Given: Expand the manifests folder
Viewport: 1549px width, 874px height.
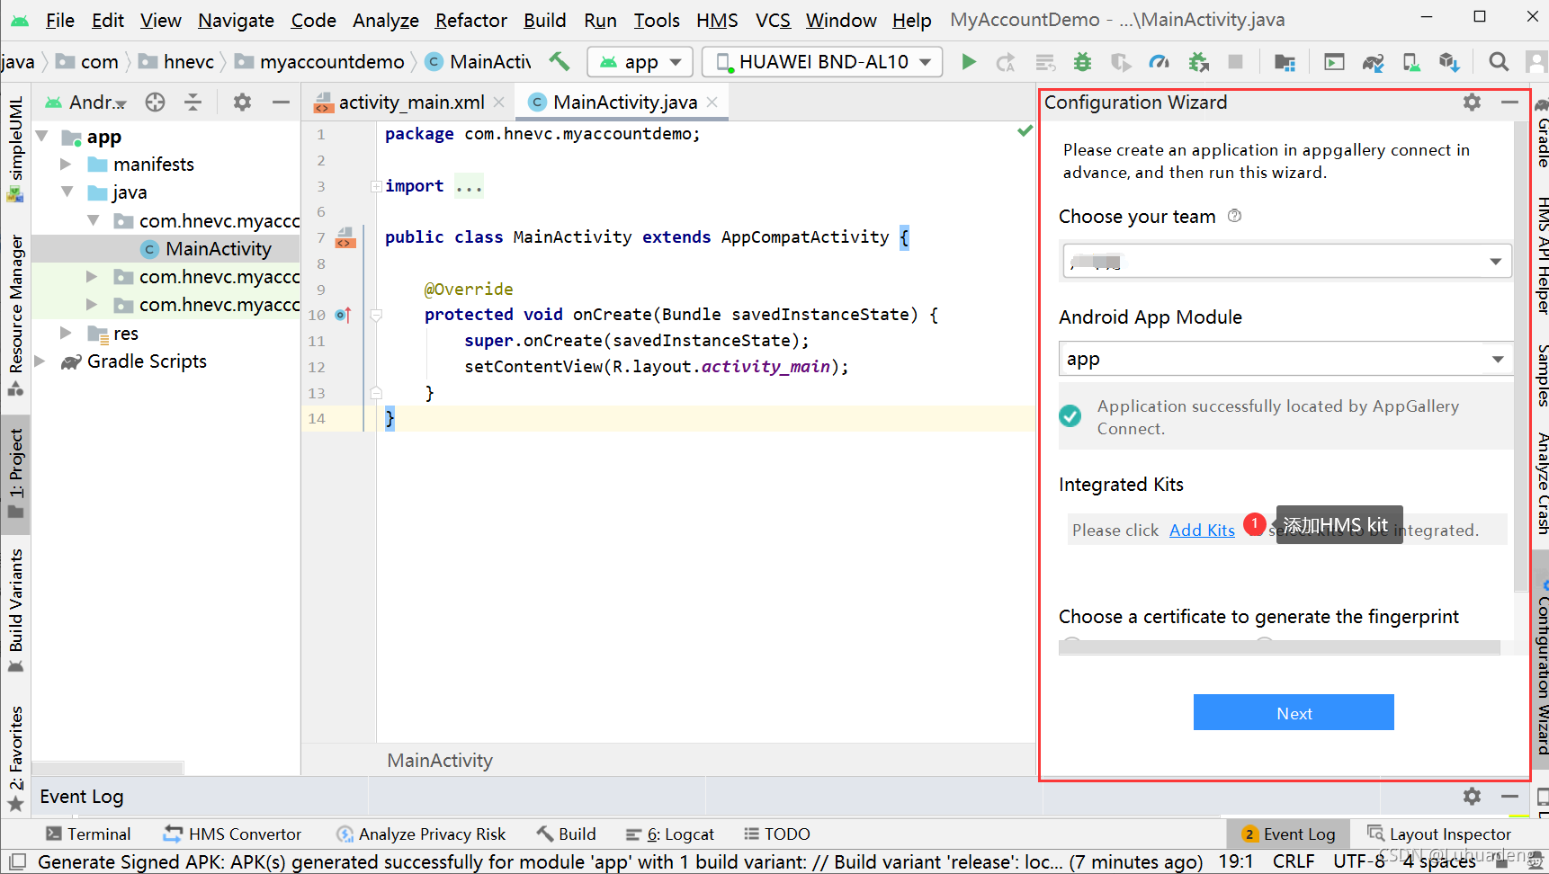Looking at the screenshot, I should tap(66, 165).
